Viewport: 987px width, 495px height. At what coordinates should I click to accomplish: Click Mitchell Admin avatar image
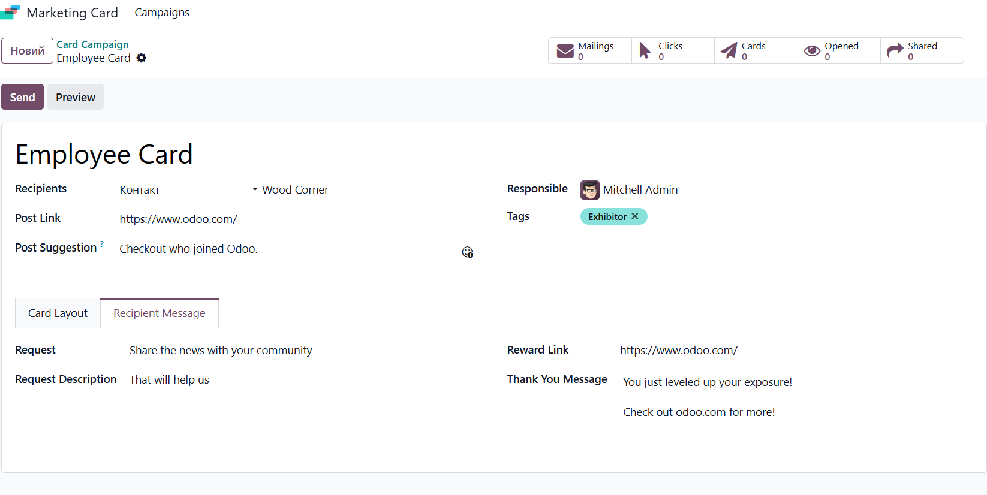[x=590, y=190]
